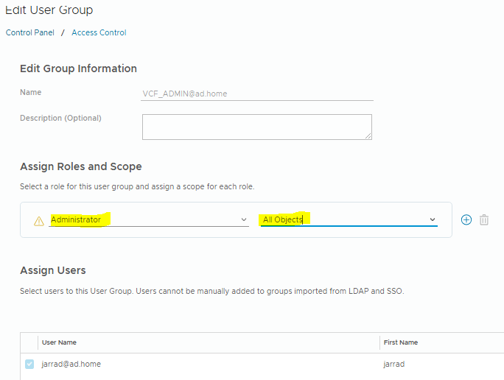Go to Control Panel breadcrumb
504x380 pixels.
coord(30,32)
